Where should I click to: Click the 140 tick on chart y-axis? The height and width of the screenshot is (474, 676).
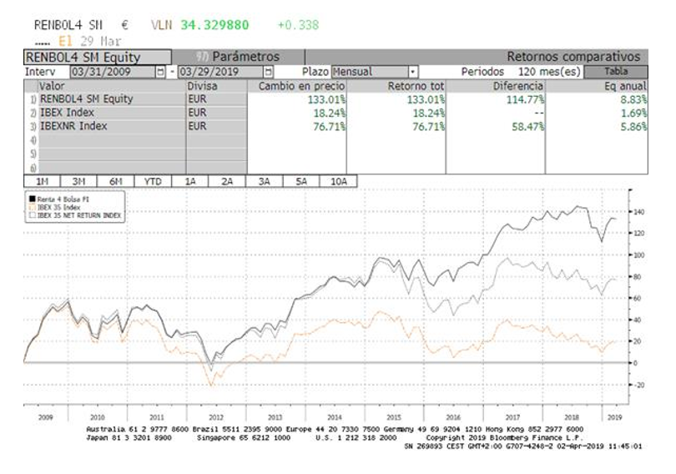[x=639, y=212]
